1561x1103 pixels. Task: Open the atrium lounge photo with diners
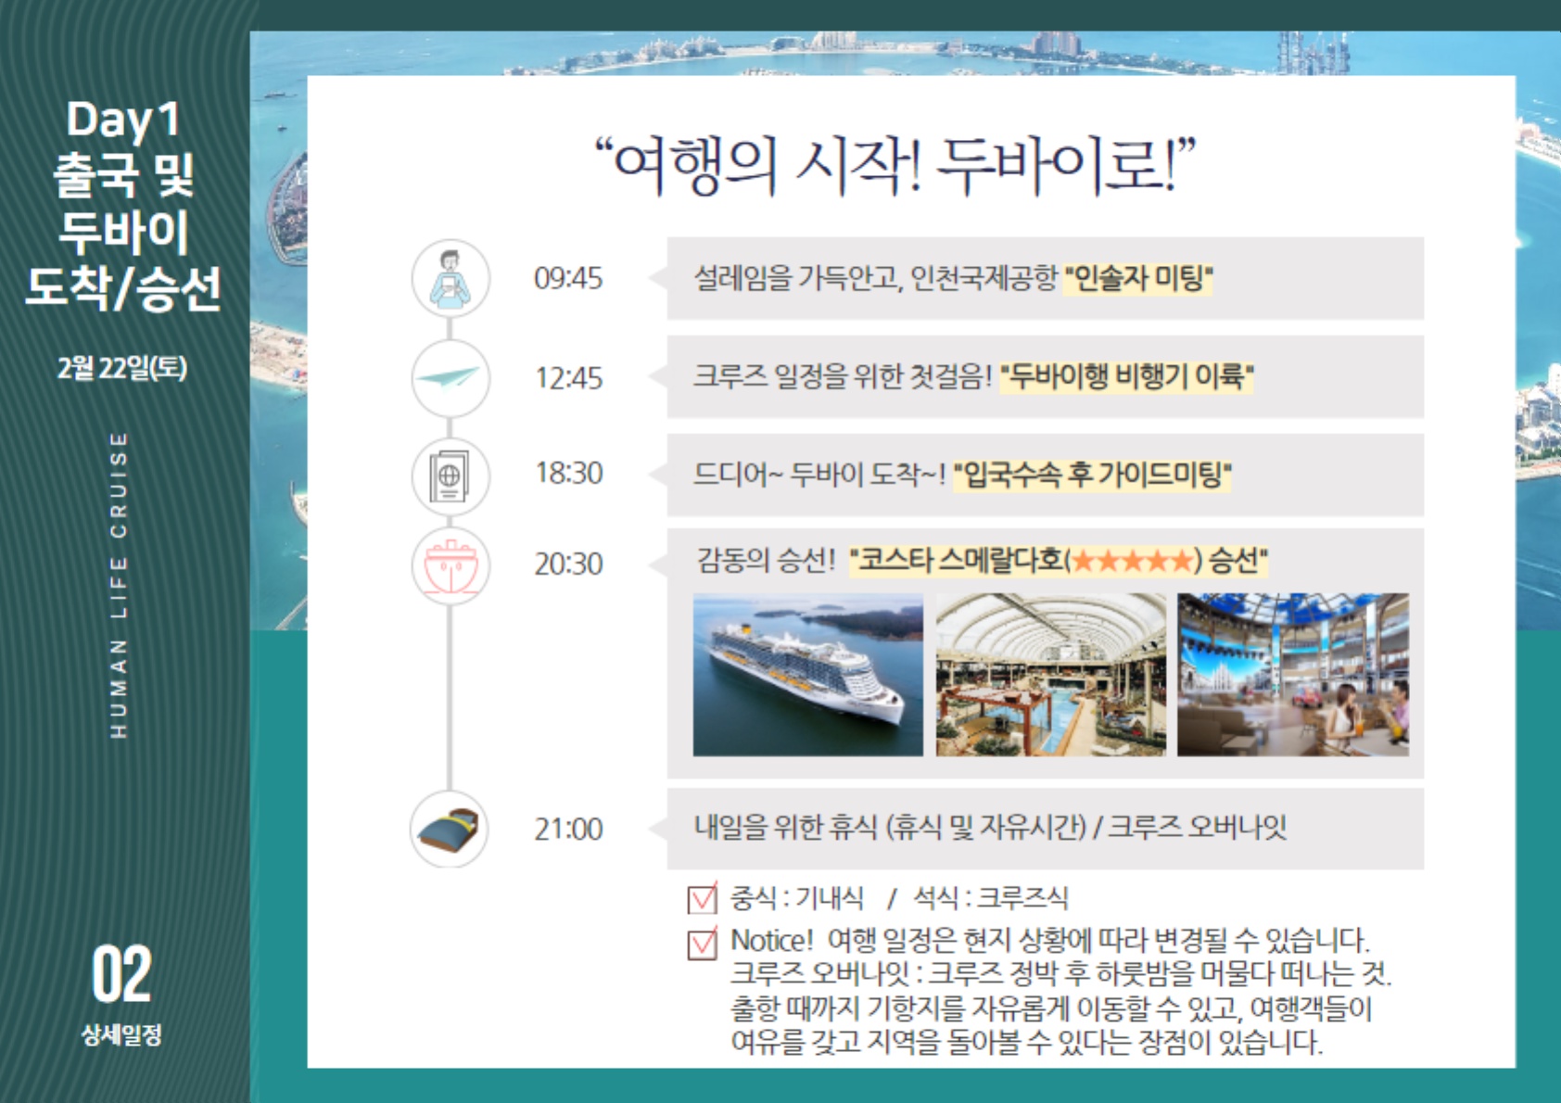pyautogui.click(x=1293, y=675)
